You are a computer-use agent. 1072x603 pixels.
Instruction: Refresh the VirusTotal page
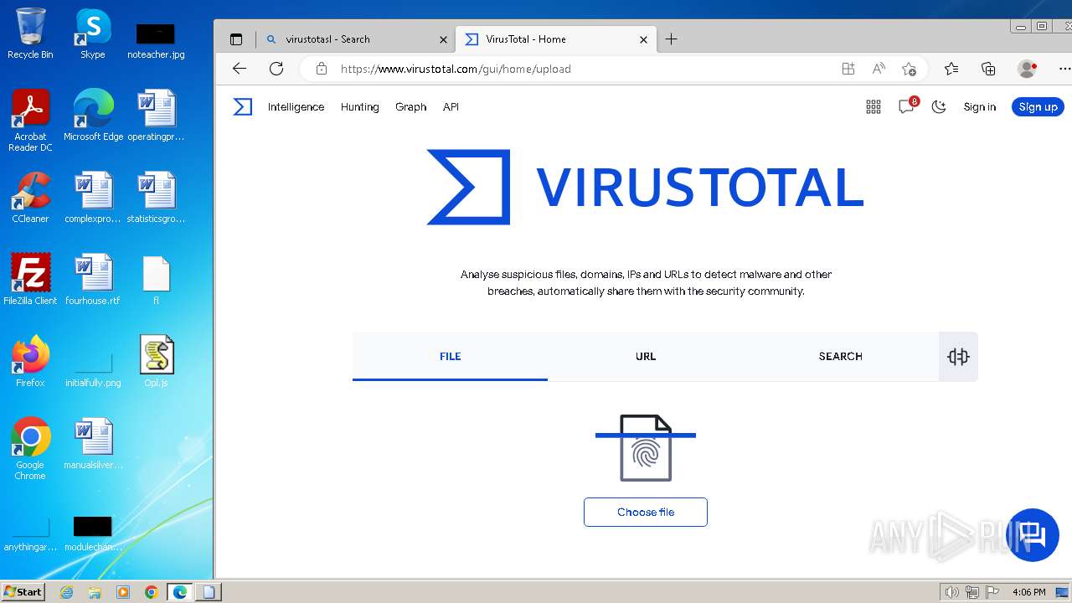point(276,69)
